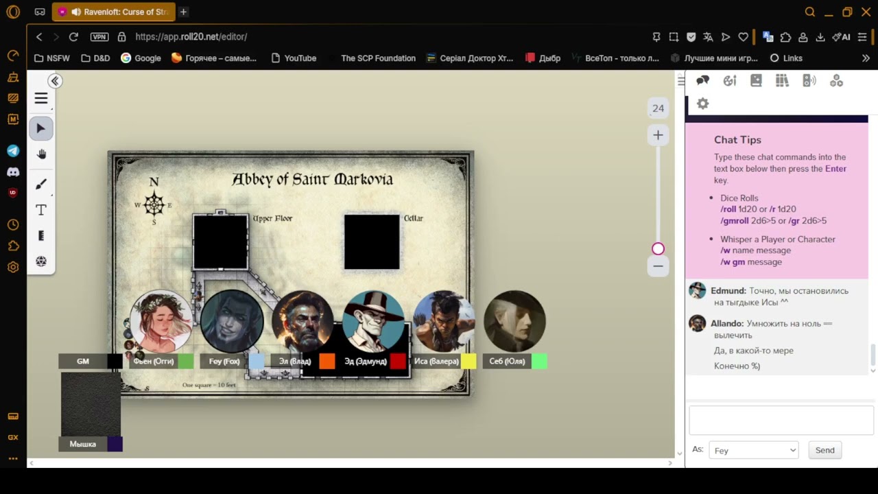Open Telegram in browser sidebar
This screenshot has width=878, height=494.
pyautogui.click(x=13, y=151)
